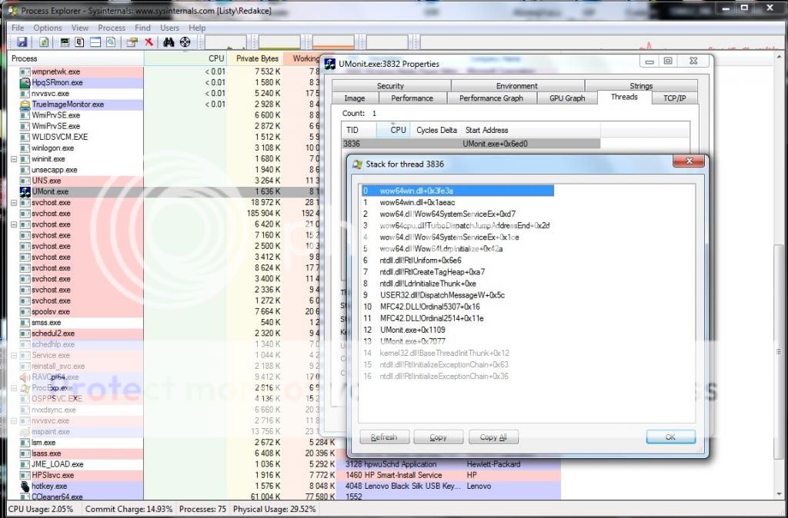The height and width of the screenshot is (518, 788).
Task: Select the UMonit.exe process icon
Action: (x=25, y=191)
